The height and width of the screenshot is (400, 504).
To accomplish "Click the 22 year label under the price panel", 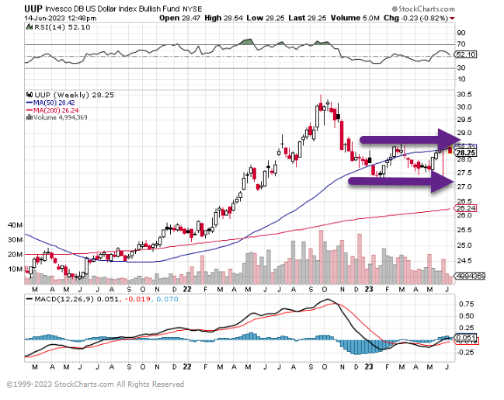I will coord(187,289).
